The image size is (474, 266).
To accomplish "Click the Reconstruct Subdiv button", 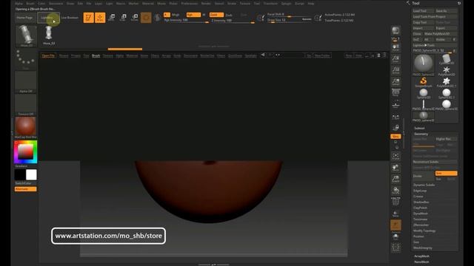I will click(435, 162).
